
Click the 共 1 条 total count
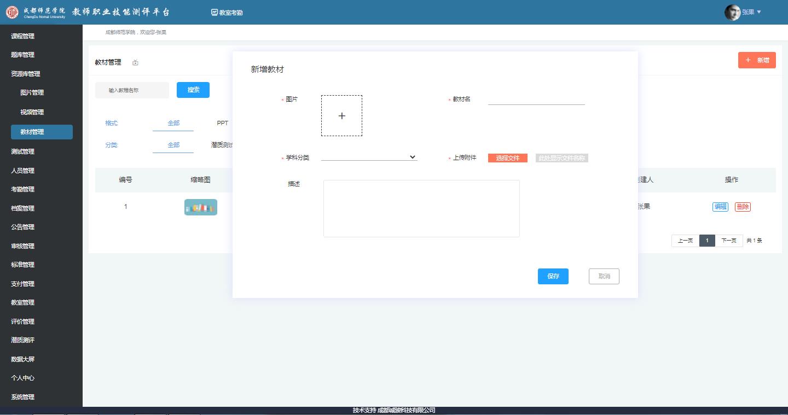pyautogui.click(x=754, y=241)
